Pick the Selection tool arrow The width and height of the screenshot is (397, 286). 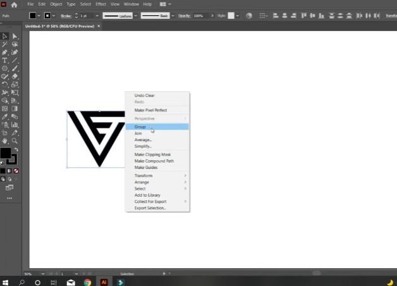pos(5,36)
